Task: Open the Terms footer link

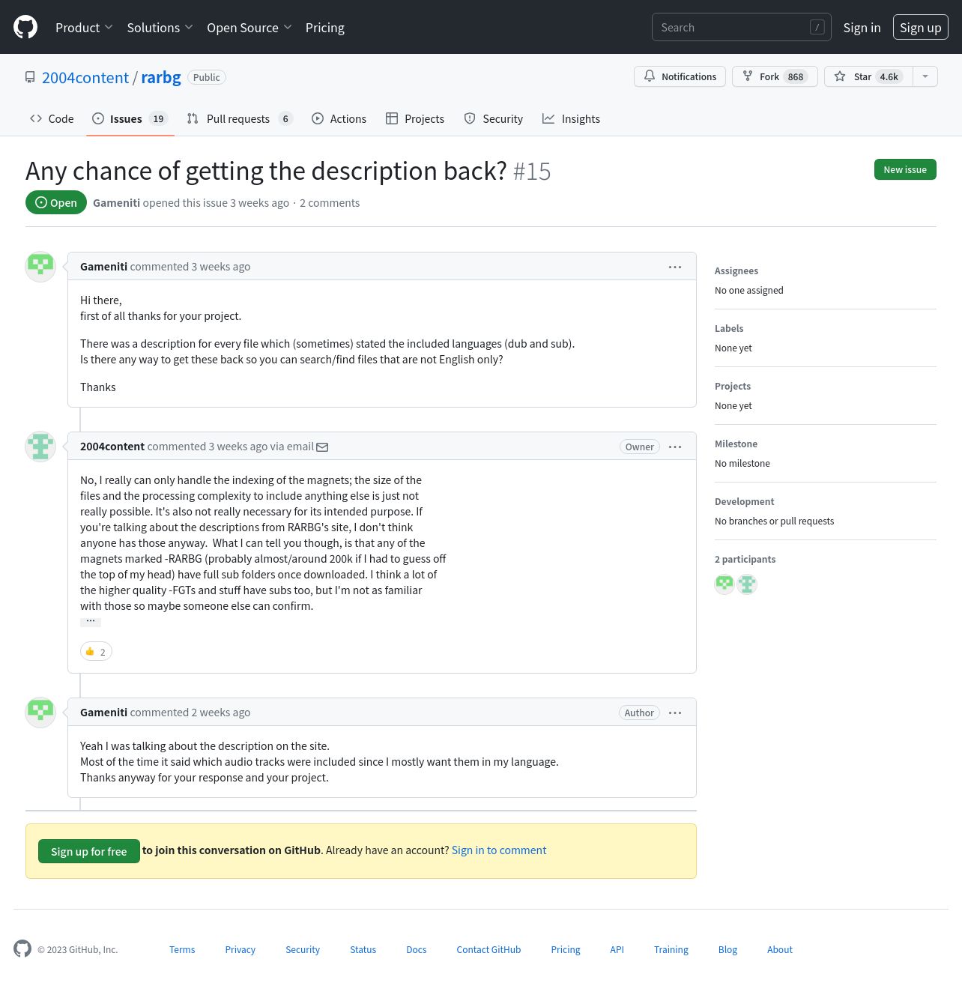Action: click(x=182, y=949)
